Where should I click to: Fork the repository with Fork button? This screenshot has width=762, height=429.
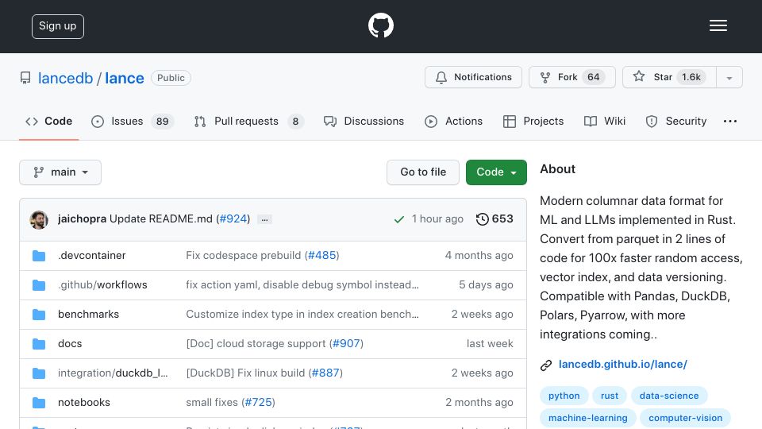572,77
